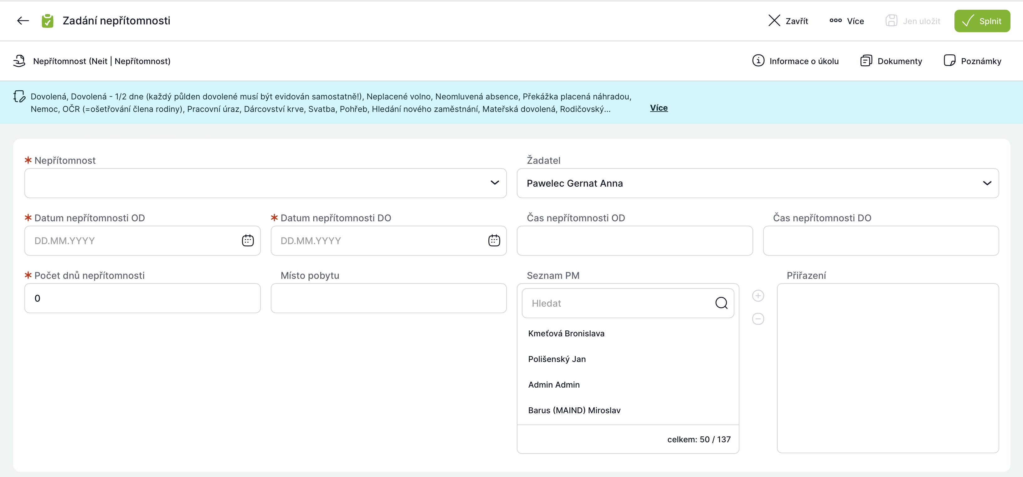The image size is (1023, 477).
Task: Expand the Žadatel dropdown
Action: pos(987,183)
